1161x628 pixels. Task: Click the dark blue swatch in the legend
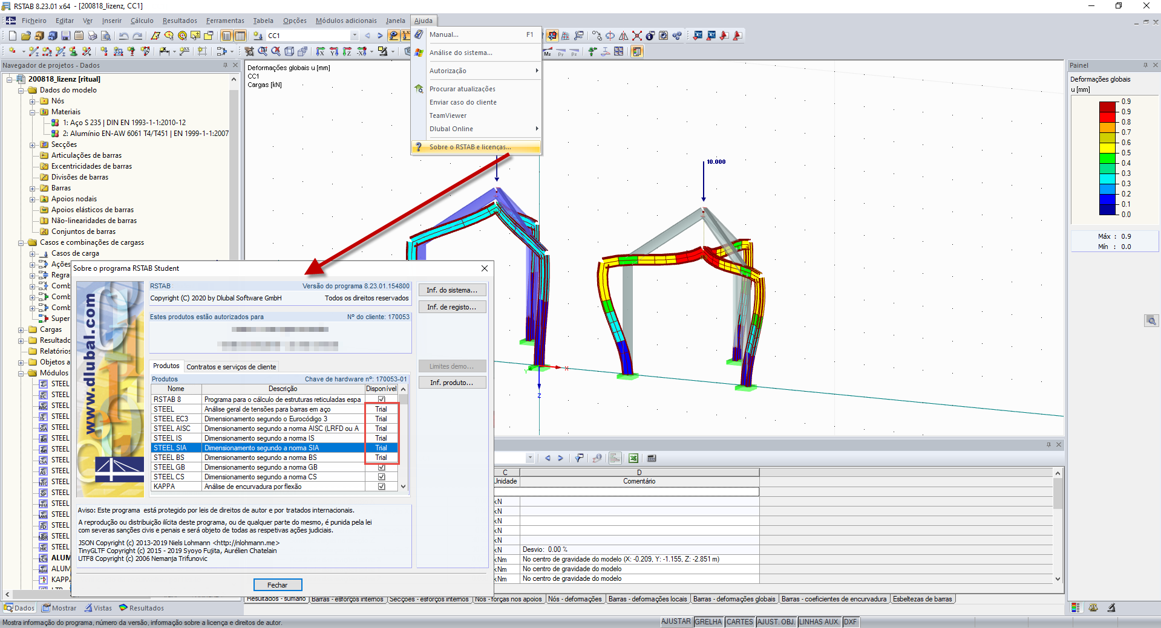point(1108,210)
